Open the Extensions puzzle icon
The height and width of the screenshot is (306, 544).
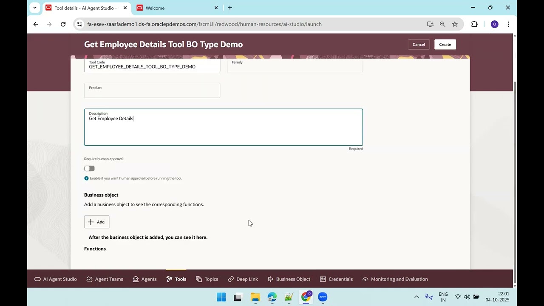point(474,24)
